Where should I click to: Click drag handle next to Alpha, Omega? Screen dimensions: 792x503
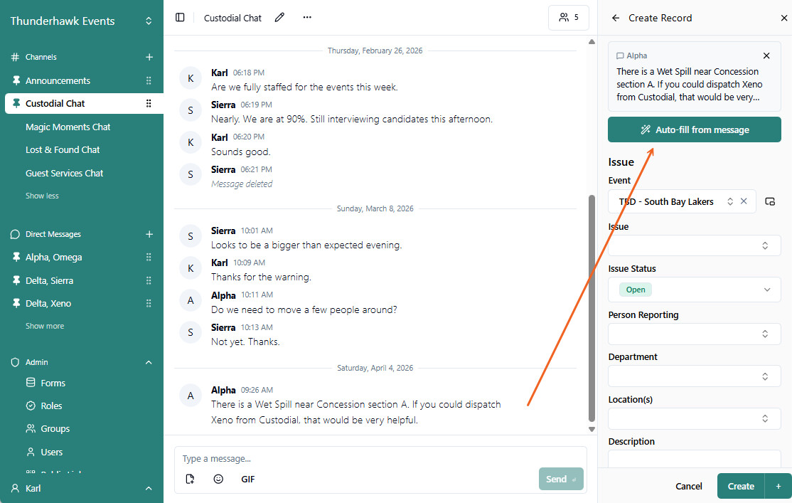(149, 257)
